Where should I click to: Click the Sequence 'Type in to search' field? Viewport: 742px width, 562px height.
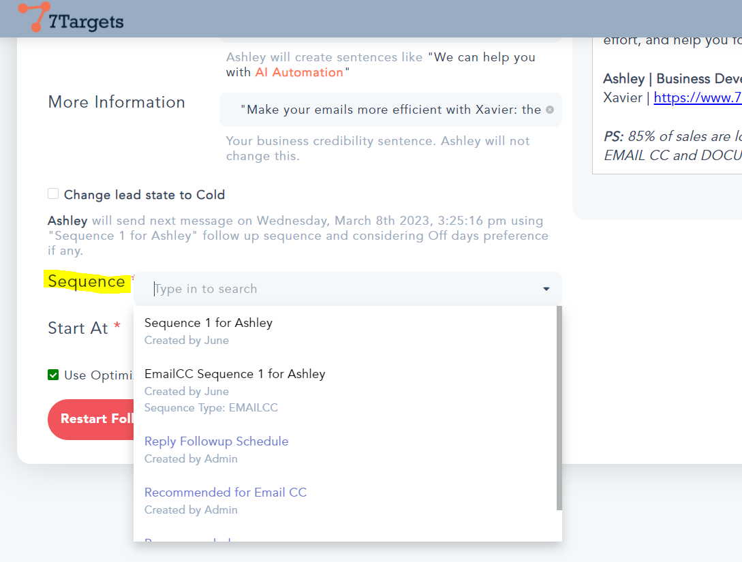(341, 289)
